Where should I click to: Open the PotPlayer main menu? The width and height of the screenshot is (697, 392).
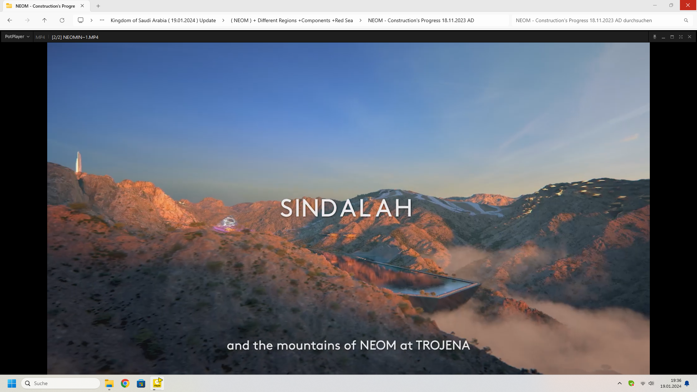[x=17, y=37]
